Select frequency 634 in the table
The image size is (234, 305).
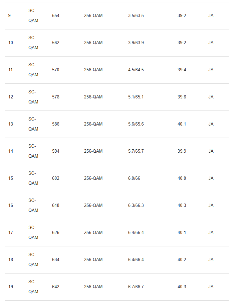tap(56, 260)
